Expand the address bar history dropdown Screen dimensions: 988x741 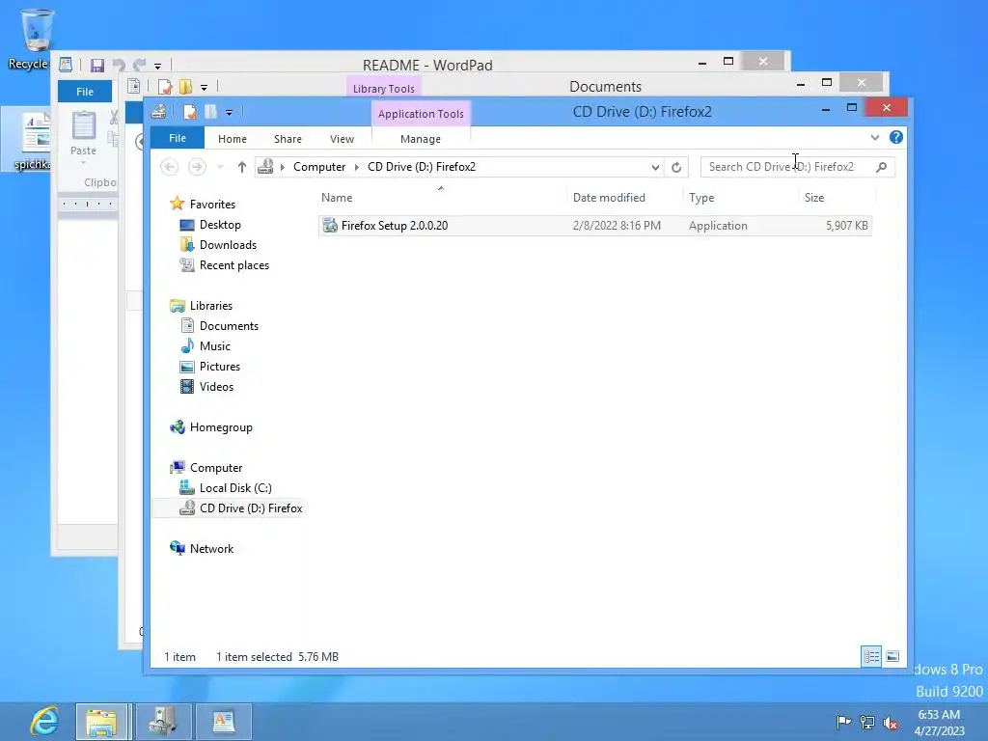(655, 167)
